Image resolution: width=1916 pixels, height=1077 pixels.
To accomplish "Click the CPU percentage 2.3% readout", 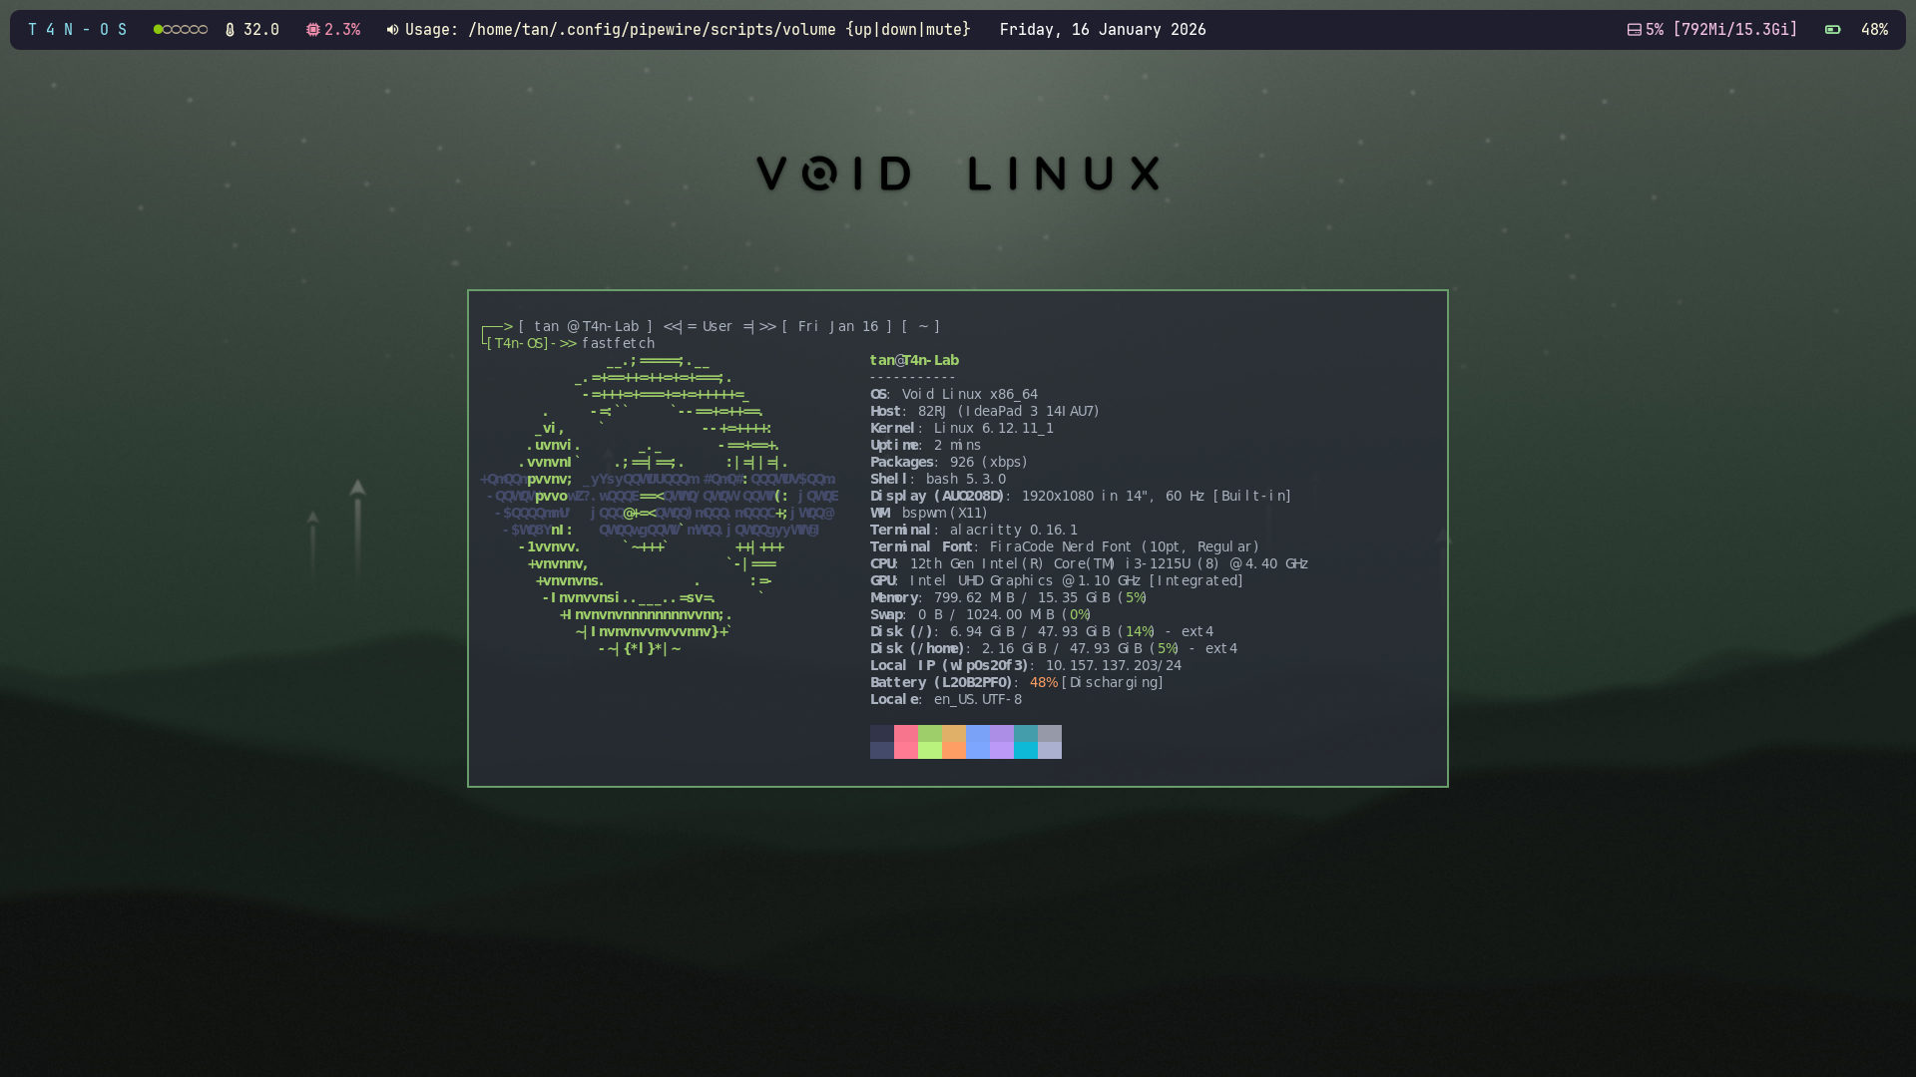I will 342,29.
